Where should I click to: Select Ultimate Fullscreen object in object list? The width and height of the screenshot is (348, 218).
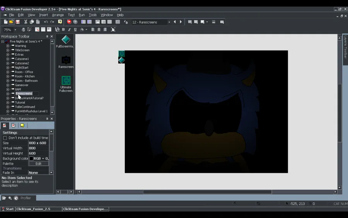[66, 84]
